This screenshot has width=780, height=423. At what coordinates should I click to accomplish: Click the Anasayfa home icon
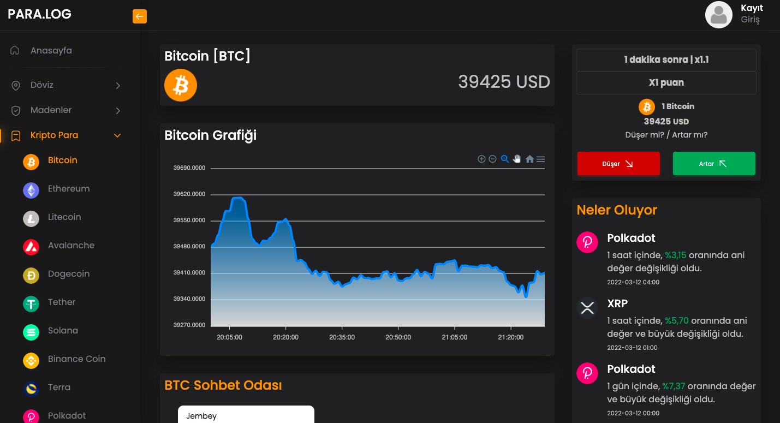[x=15, y=51]
